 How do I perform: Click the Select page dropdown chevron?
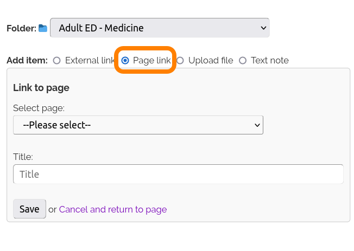(257, 125)
